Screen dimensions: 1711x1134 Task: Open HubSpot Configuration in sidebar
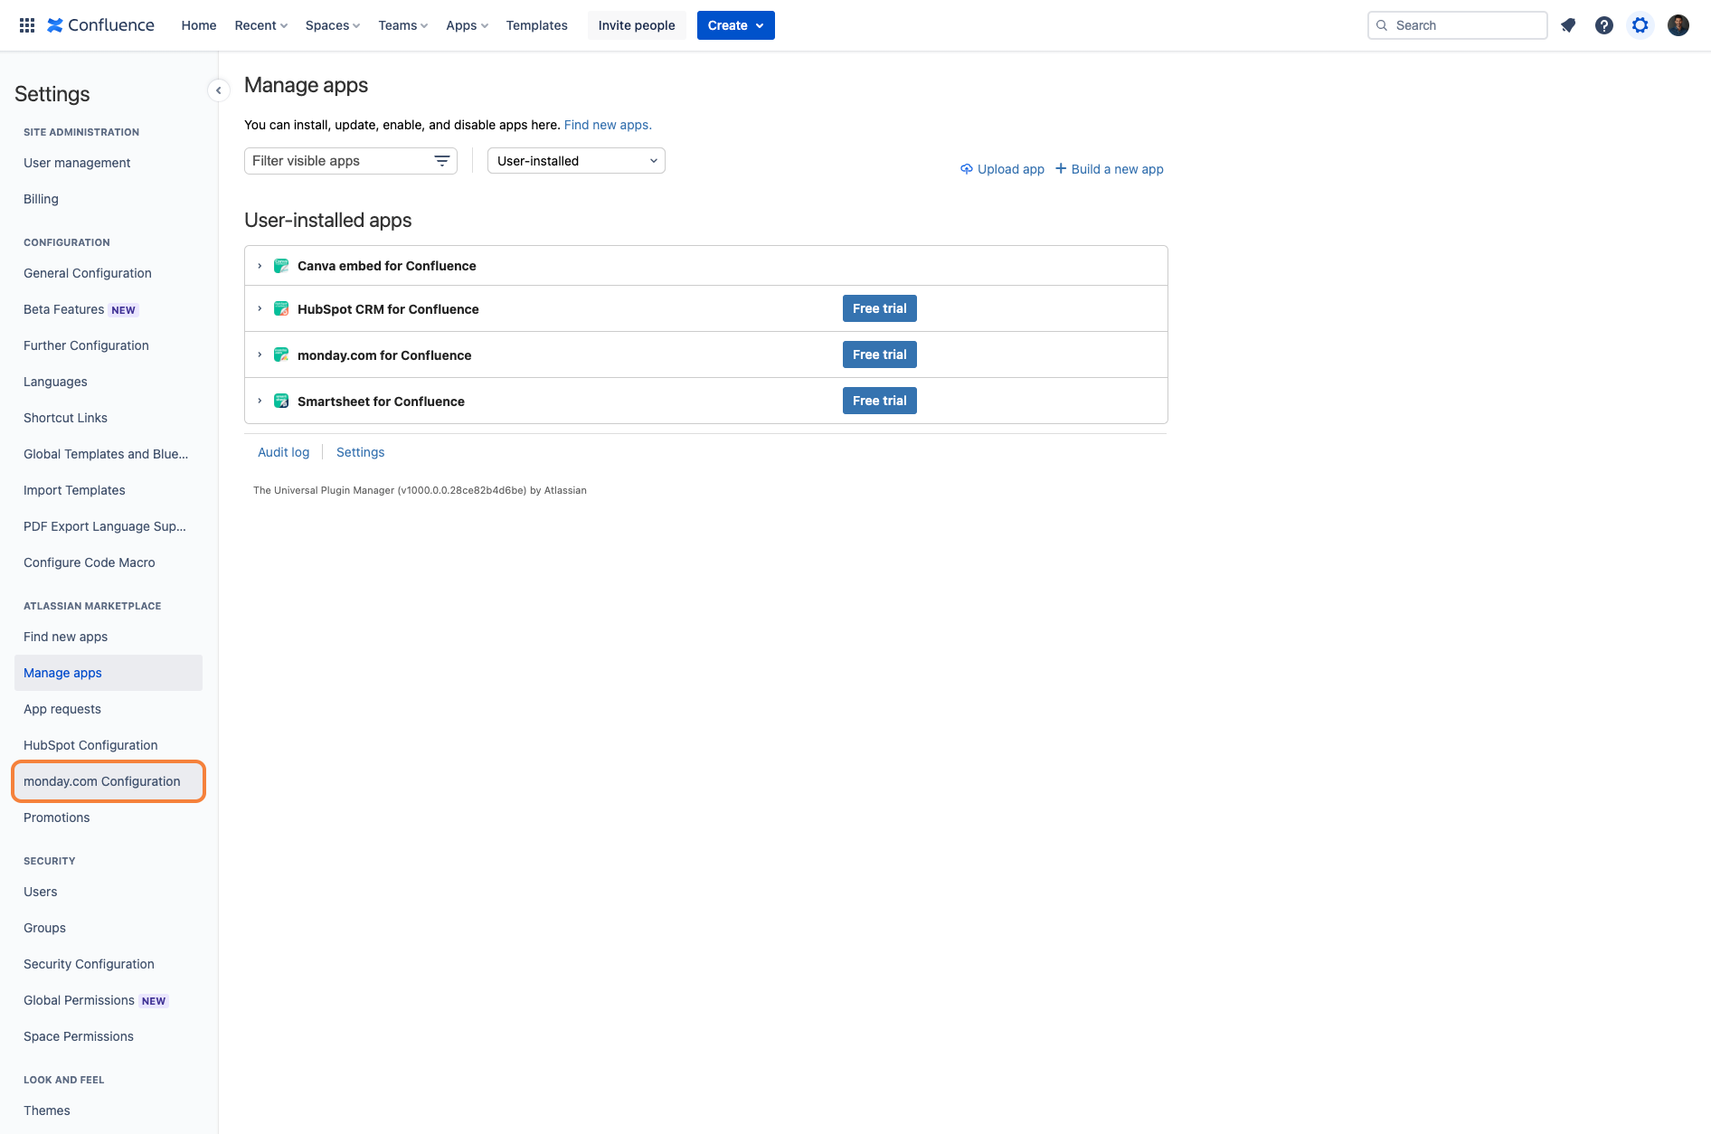coord(109,745)
